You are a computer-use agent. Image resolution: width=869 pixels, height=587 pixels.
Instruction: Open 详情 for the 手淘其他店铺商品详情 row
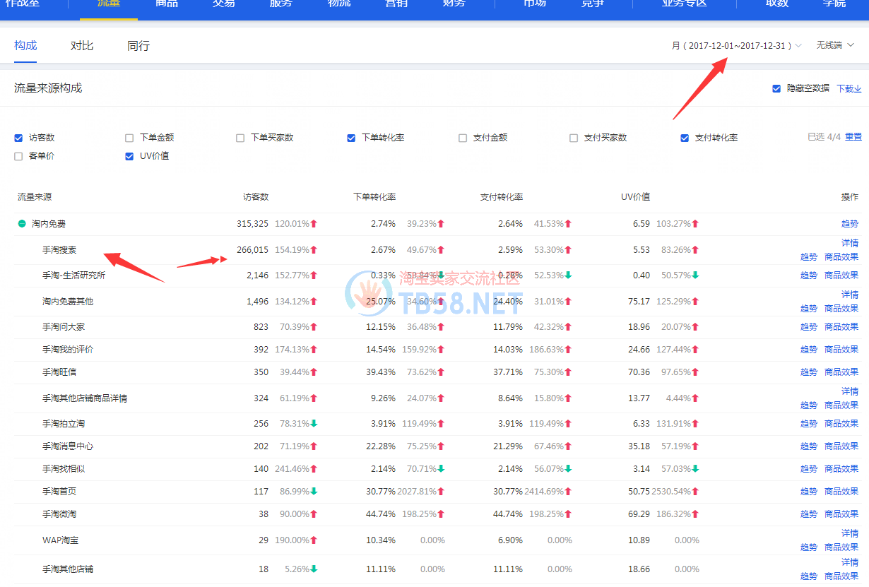pos(850,391)
